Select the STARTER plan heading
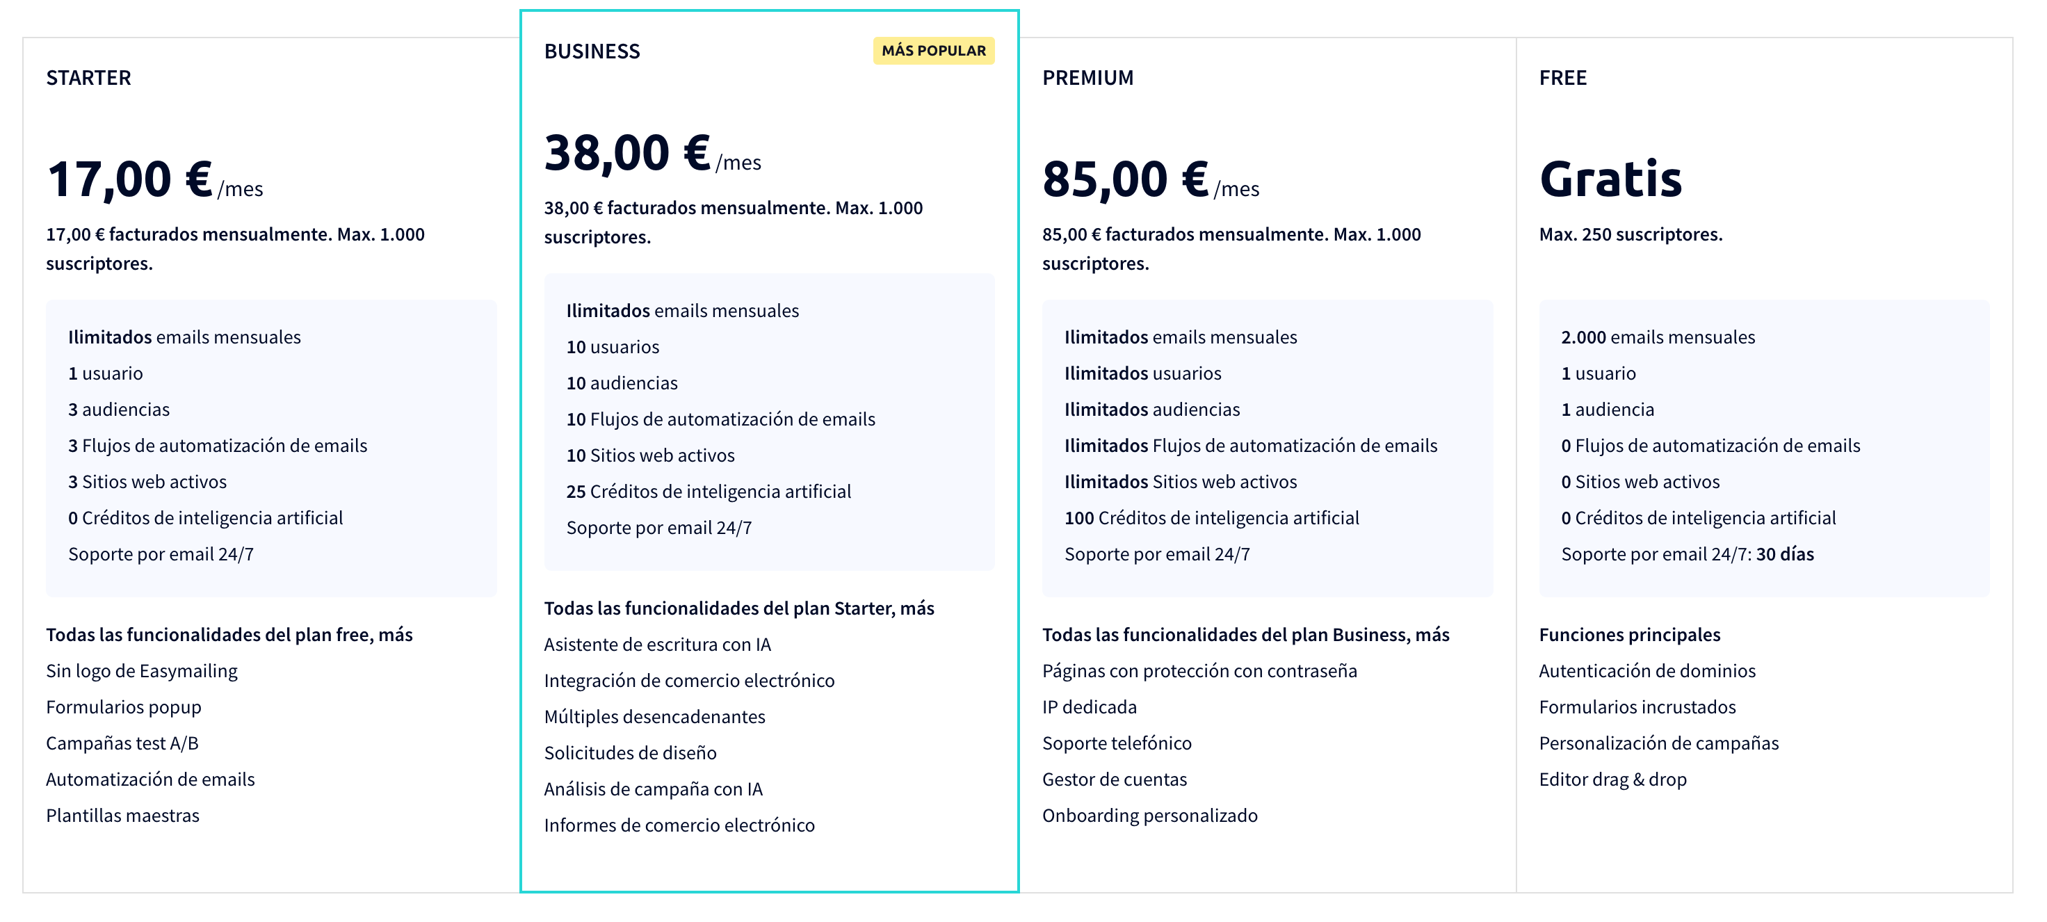2047x922 pixels. (x=89, y=78)
